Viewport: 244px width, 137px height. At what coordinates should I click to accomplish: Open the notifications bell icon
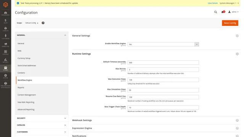click(223, 12)
